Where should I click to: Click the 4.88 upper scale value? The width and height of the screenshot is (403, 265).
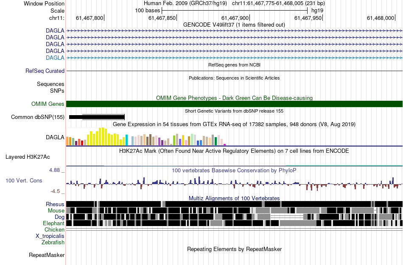[x=54, y=170]
